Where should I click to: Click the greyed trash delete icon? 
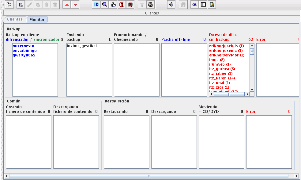pos(55,5)
